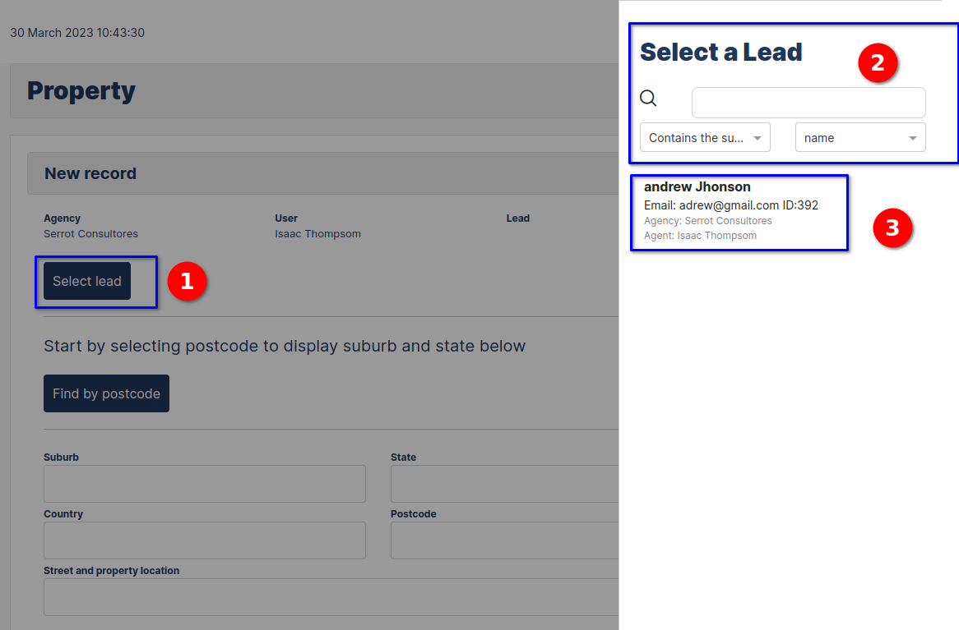Click the Find by postcode button
The image size is (959, 630).
pos(105,393)
